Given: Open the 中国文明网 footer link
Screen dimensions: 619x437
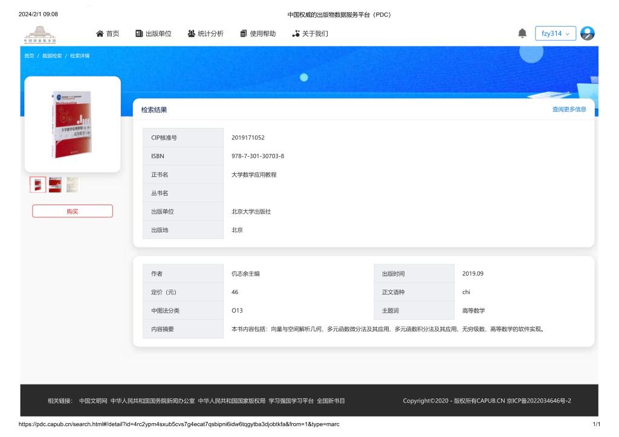Looking at the screenshot, I should click(93, 401).
